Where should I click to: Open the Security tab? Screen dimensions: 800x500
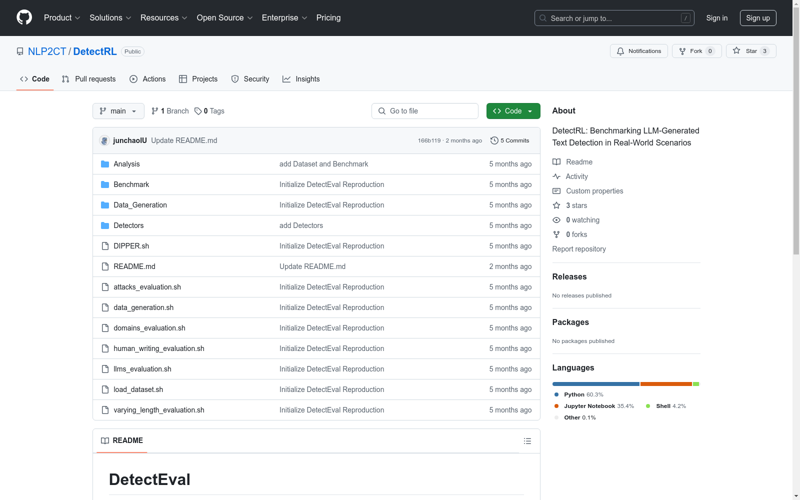250,79
